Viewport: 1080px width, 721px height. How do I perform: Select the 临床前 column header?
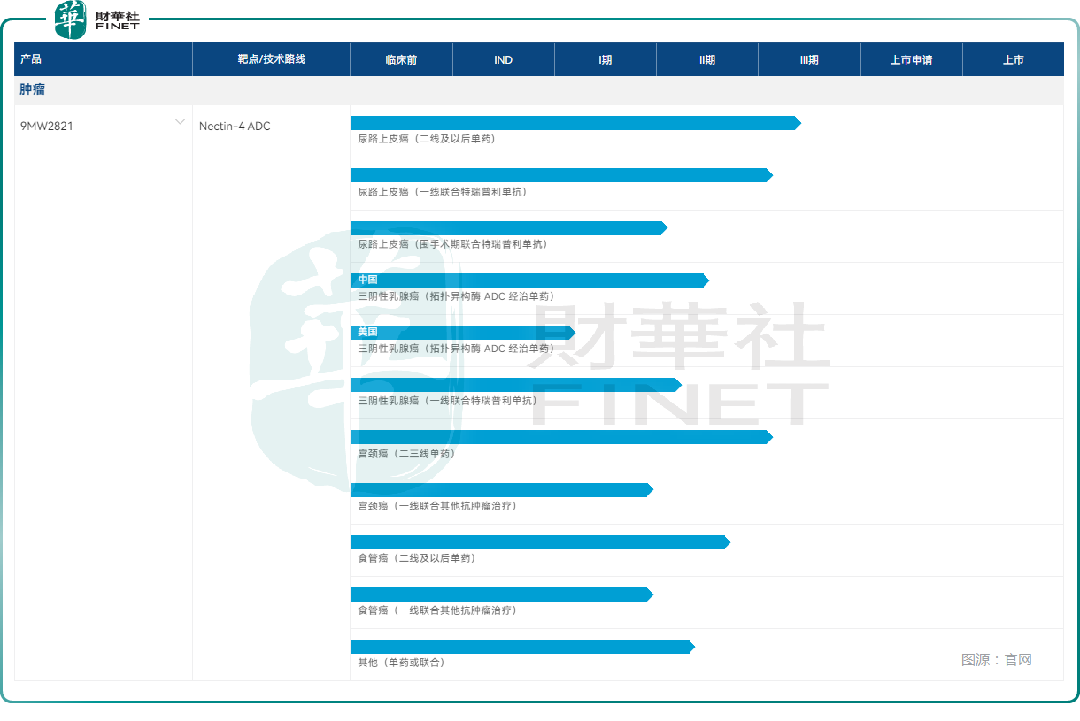pos(401,60)
